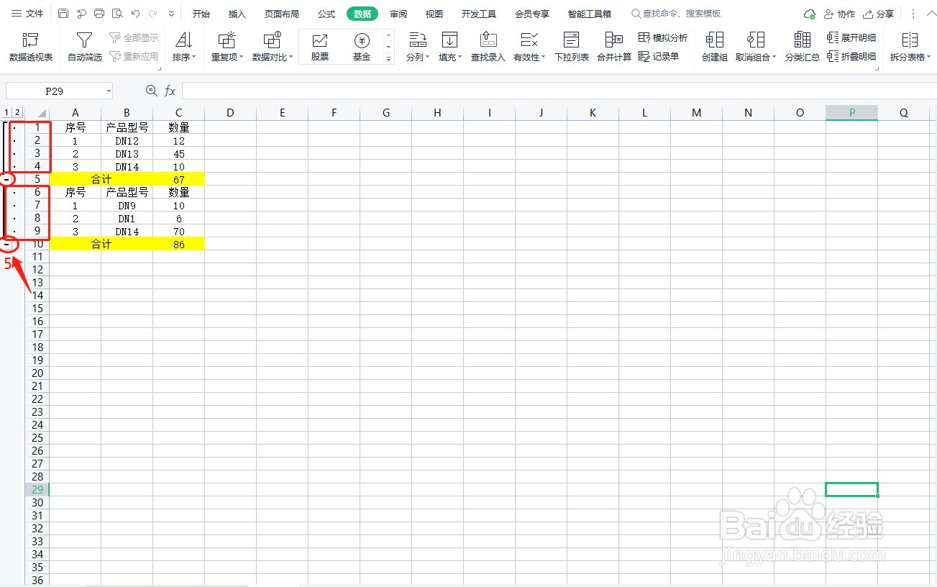Switch to the 开始 home tab
Viewport: 937px width, 587px height.
[201, 14]
